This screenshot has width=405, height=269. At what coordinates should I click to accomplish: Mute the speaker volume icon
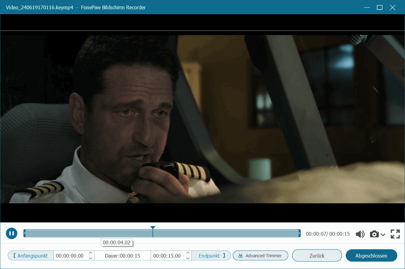(x=360, y=234)
